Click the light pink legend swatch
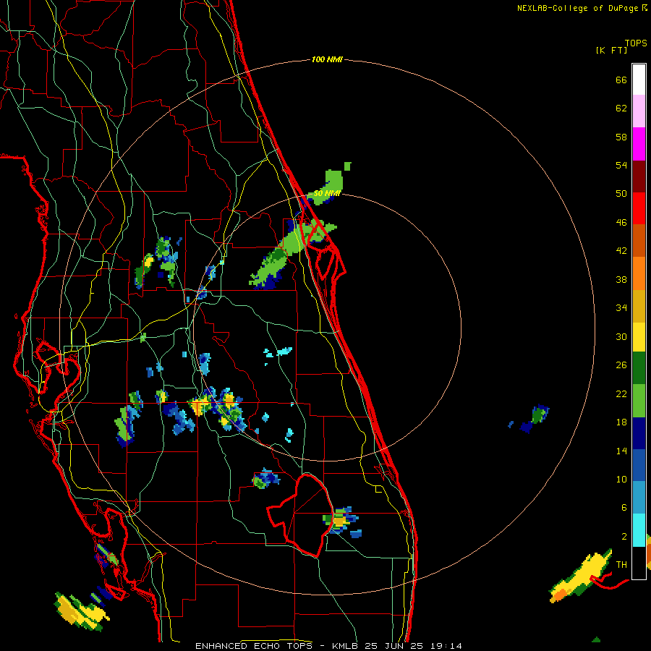Image resolution: width=651 pixels, height=651 pixels. pyautogui.click(x=639, y=111)
